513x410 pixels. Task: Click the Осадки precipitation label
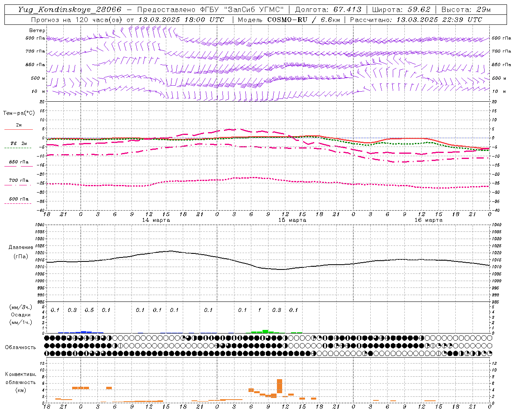click(21, 315)
